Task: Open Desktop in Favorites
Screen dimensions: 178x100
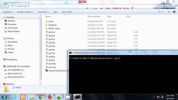Action: (10, 21)
